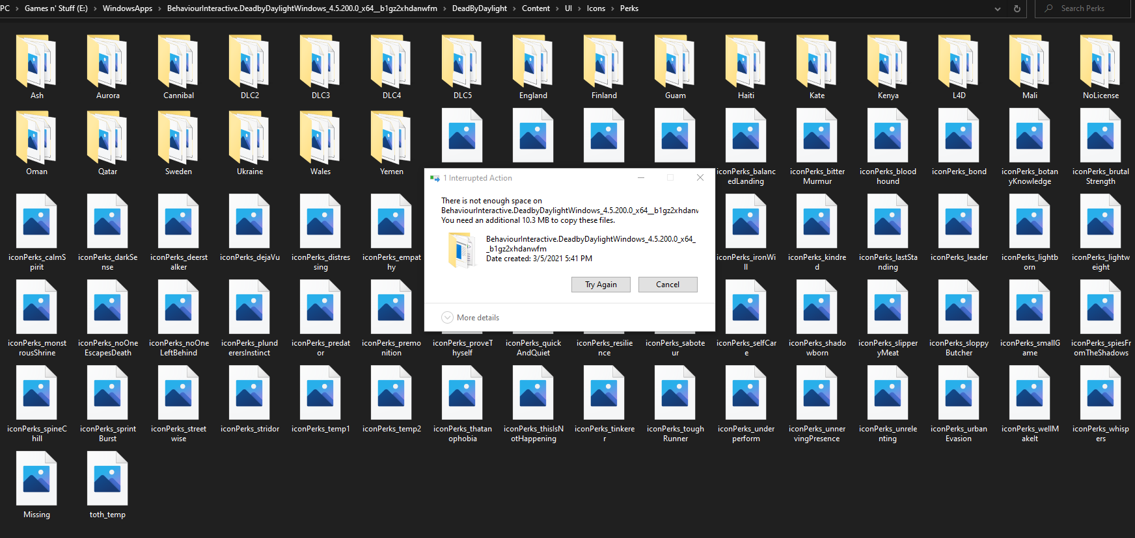
Task: Click the folder icon in the dialog
Action: [463, 250]
